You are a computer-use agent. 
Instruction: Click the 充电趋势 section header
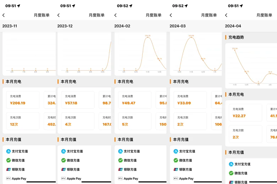click(x=236, y=37)
